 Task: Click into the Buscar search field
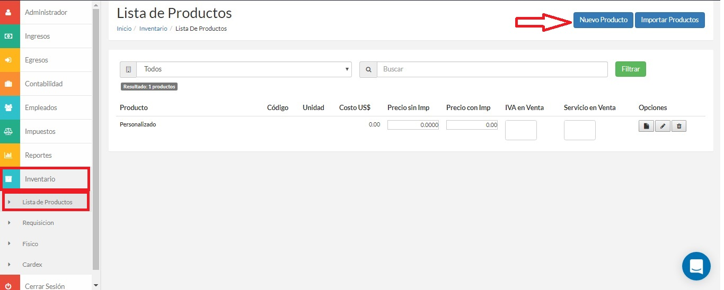pyautogui.click(x=492, y=69)
